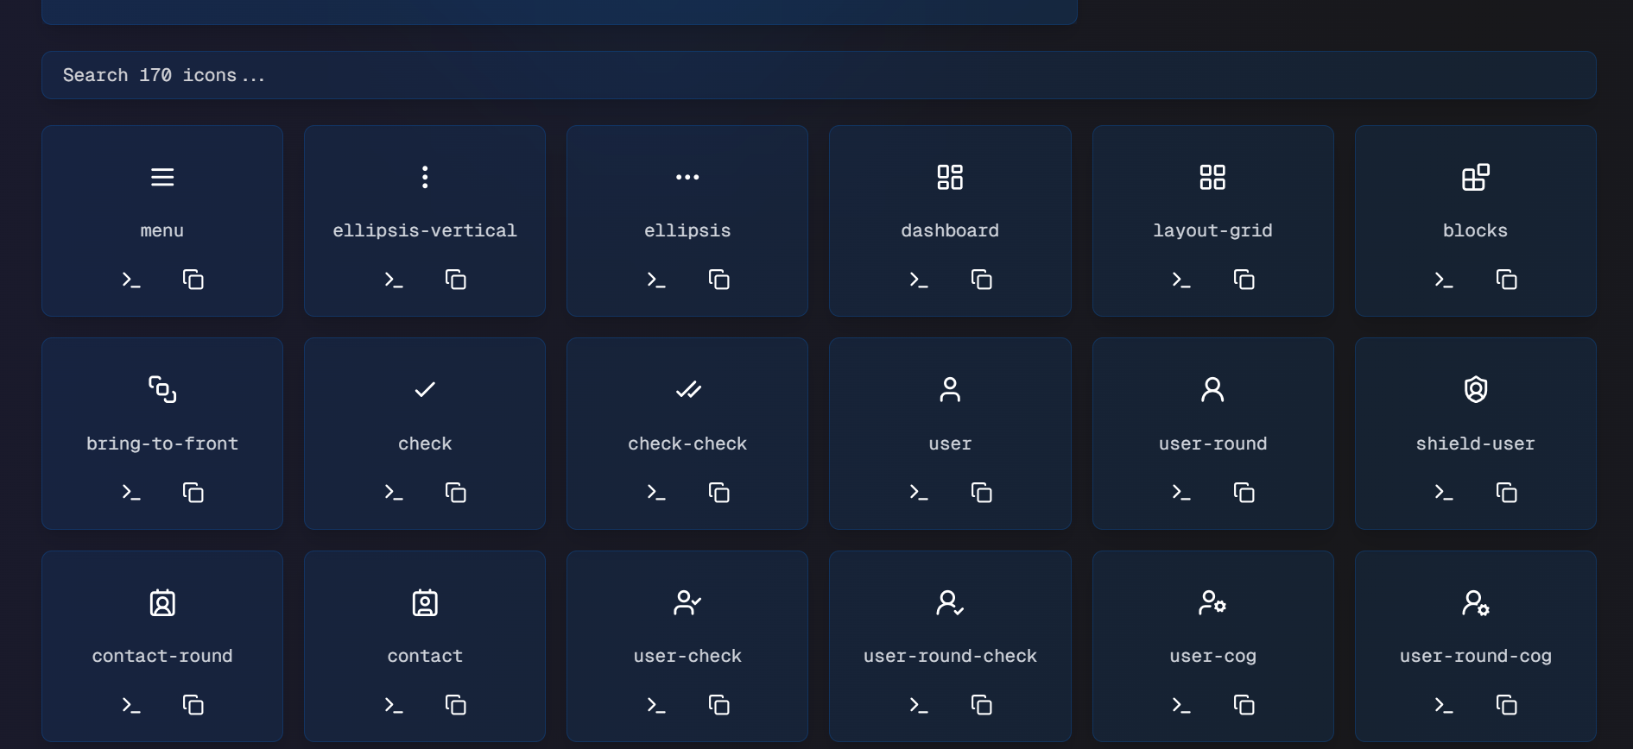1633x749 pixels.
Task: Click the blocks icon glyph
Action: [x=1475, y=177]
